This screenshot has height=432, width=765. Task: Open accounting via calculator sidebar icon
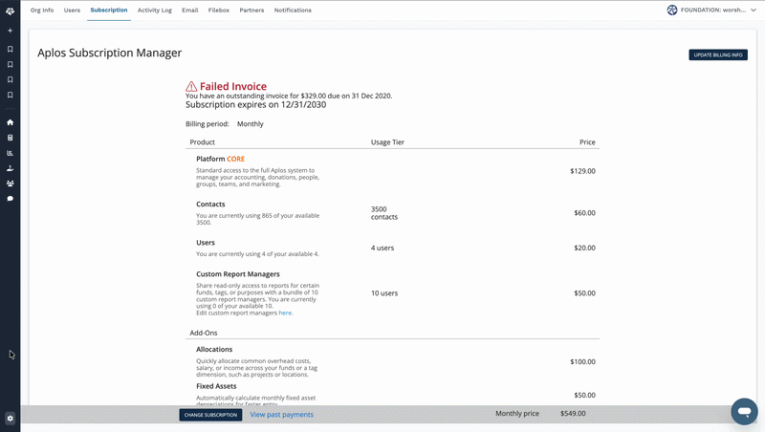(x=10, y=138)
